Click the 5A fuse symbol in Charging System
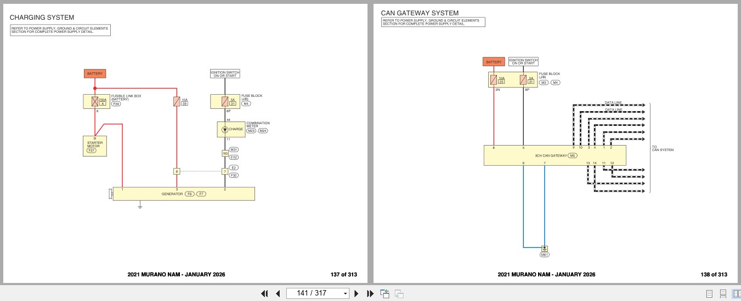 click(225, 101)
